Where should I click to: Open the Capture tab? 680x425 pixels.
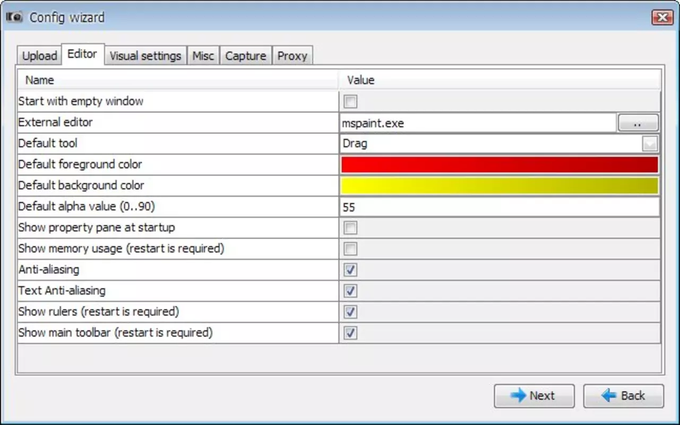[245, 56]
